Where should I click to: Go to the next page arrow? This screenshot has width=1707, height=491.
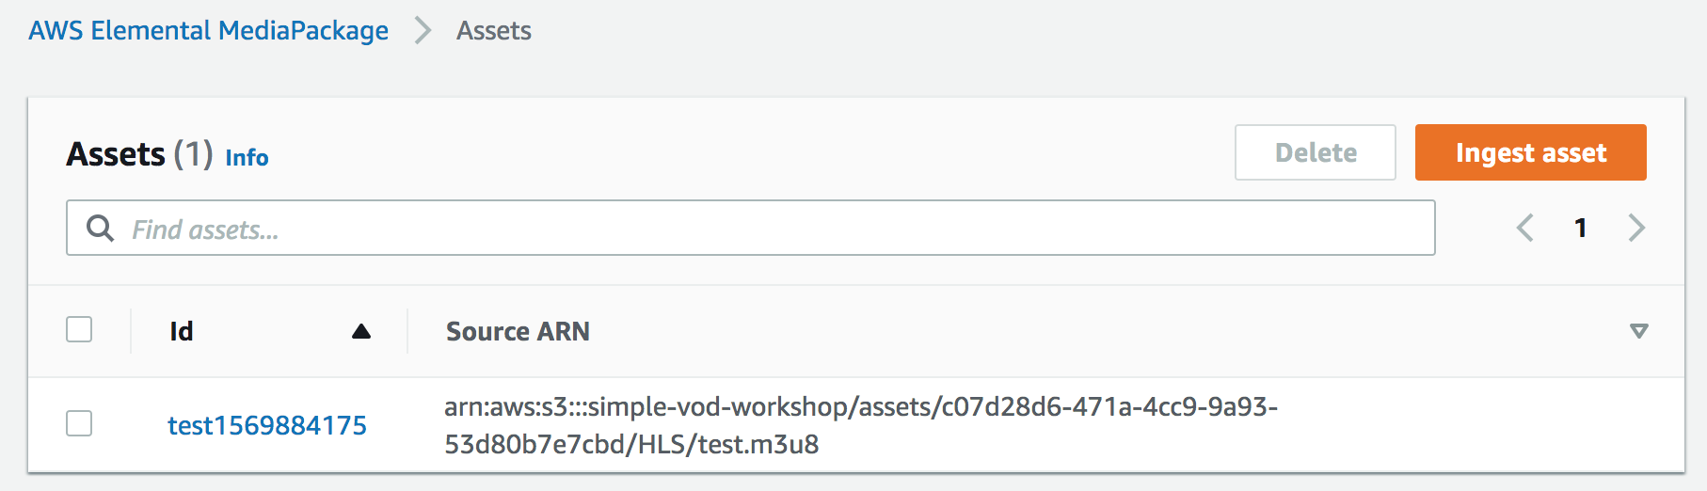tap(1636, 228)
